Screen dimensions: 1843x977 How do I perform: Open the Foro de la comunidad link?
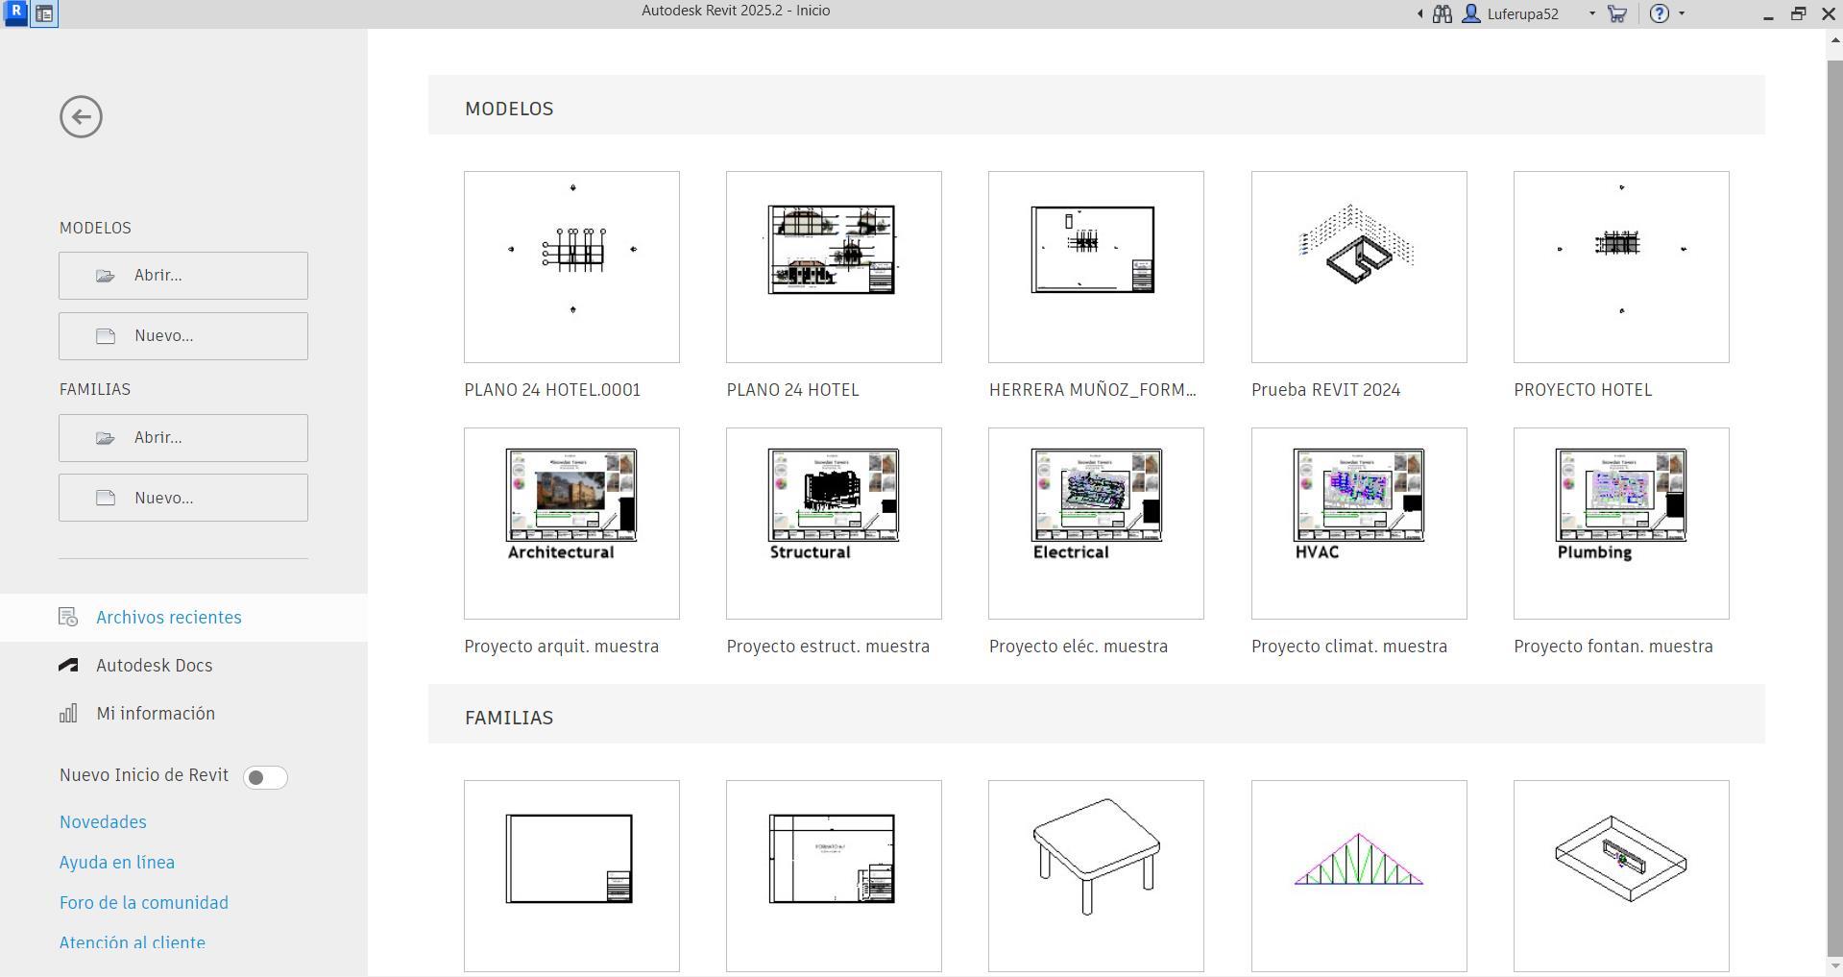click(x=144, y=903)
